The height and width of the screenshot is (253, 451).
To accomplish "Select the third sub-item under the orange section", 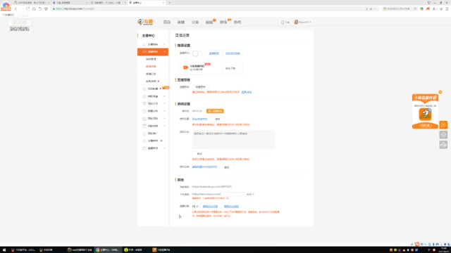I will [151, 74].
